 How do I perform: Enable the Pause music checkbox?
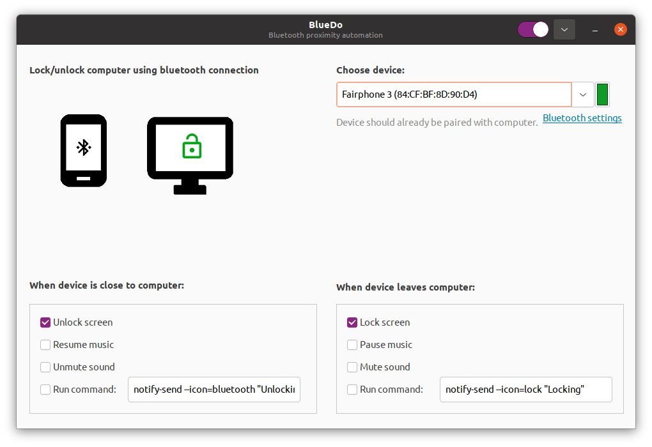(352, 345)
